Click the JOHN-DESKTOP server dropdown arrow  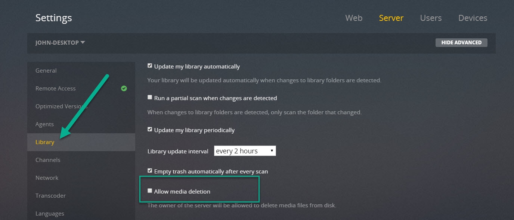pyautogui.click(x=83, y=42)
